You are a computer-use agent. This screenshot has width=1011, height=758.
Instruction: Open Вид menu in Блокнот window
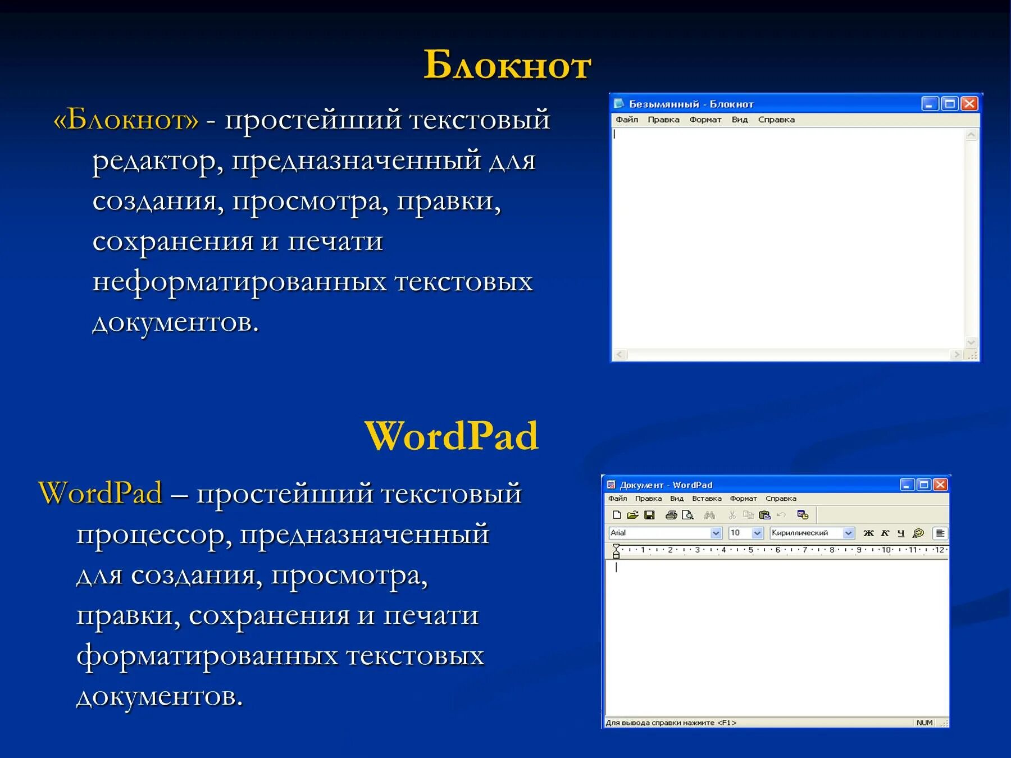pyautogui.click(x=740, y=120)
